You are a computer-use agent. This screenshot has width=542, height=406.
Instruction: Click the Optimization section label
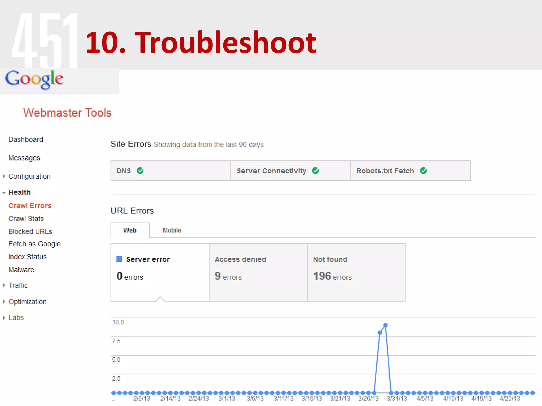(28, 302)
